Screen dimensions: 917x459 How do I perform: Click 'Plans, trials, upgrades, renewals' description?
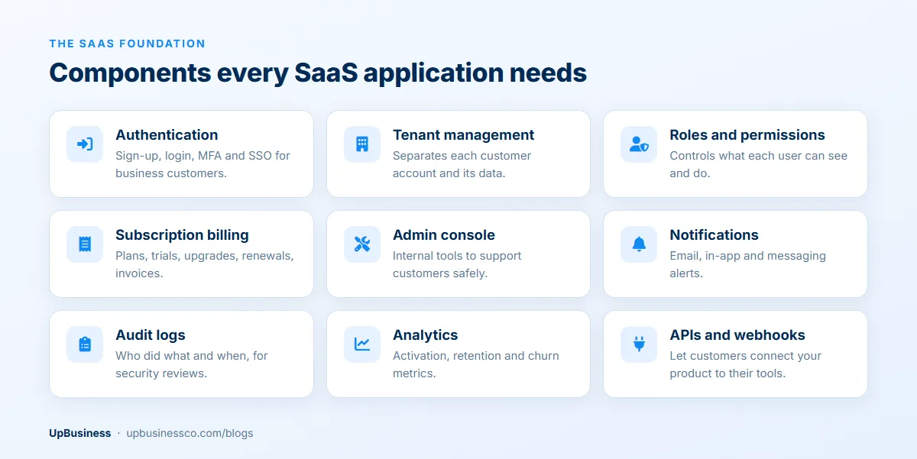pos(205,264)
